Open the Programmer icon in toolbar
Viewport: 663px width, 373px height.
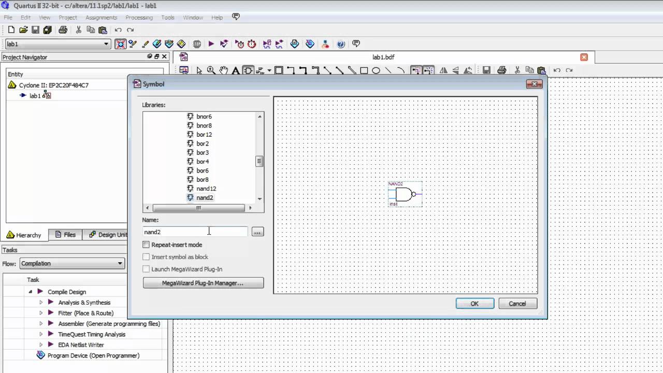coord(310,44)
